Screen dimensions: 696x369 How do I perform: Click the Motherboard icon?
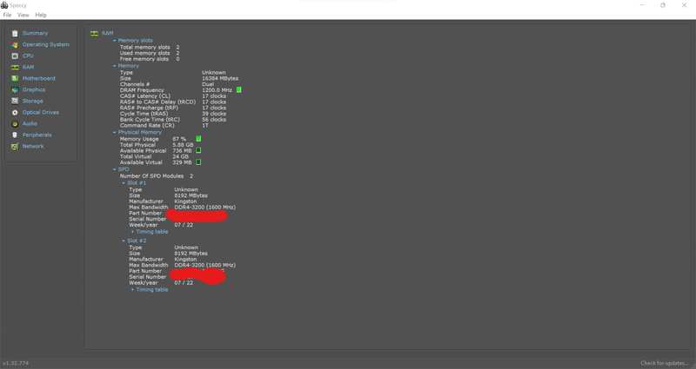[x=15, y=78]
